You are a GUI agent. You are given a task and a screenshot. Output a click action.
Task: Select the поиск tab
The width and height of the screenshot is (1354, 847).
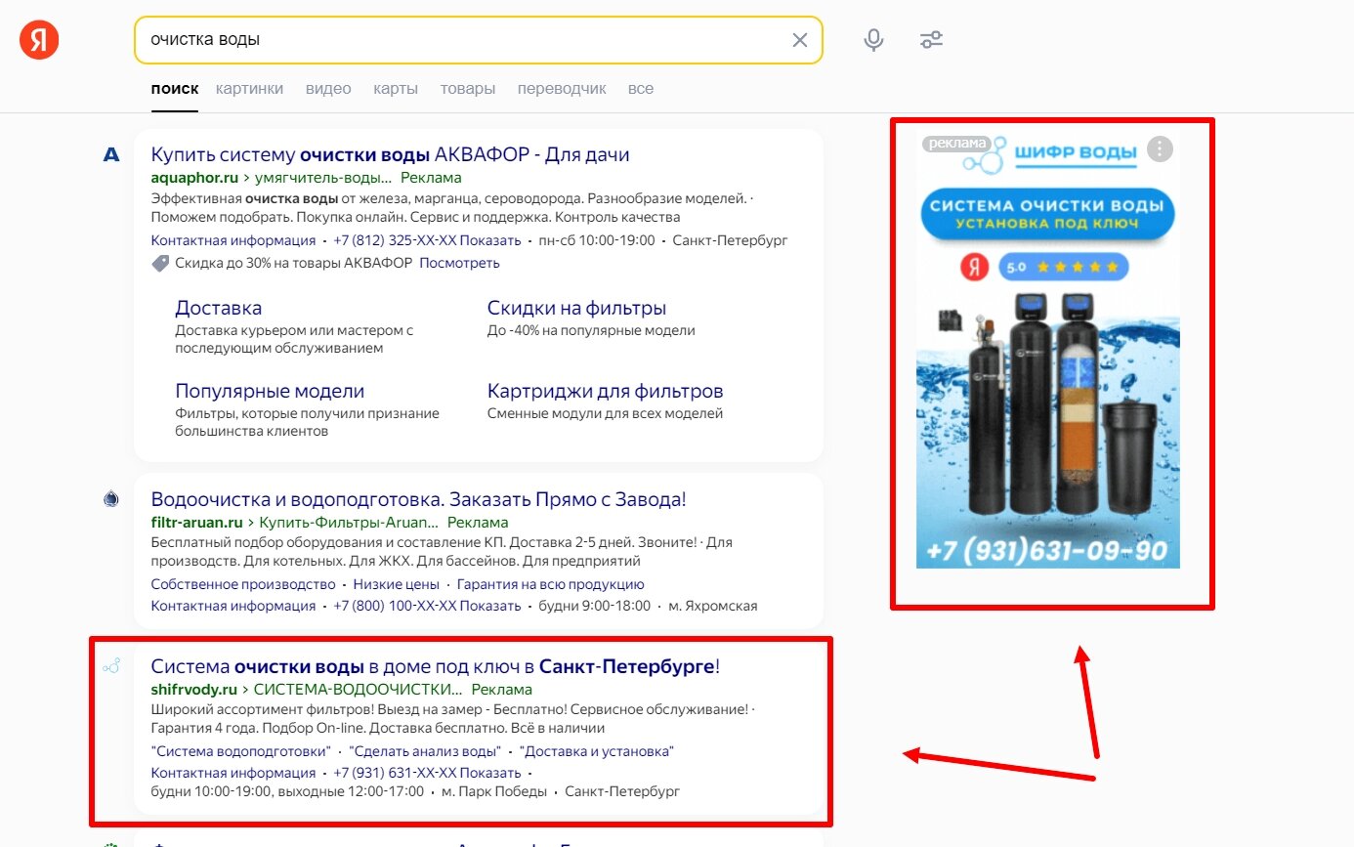click(x=175, y=88)
